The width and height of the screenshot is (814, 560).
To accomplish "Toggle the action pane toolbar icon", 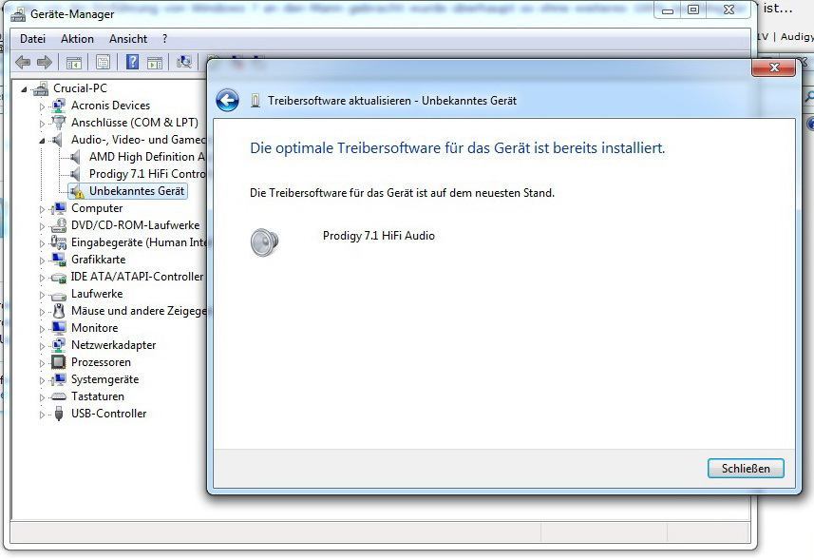I will click(x=155, y=63).
